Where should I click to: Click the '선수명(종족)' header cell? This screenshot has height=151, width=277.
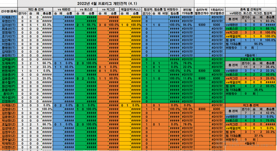(9, 11)
